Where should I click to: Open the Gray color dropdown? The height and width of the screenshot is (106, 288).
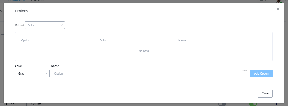pos(32,73)
